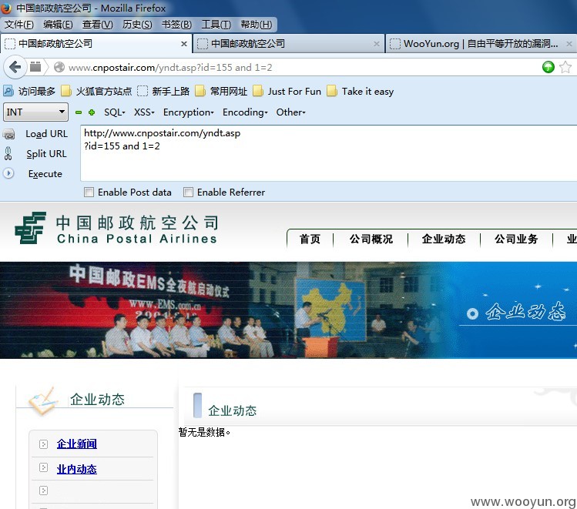Switch to the WooYun.org tab
Viewport: 577px width, 509px height.
point(481,44)
